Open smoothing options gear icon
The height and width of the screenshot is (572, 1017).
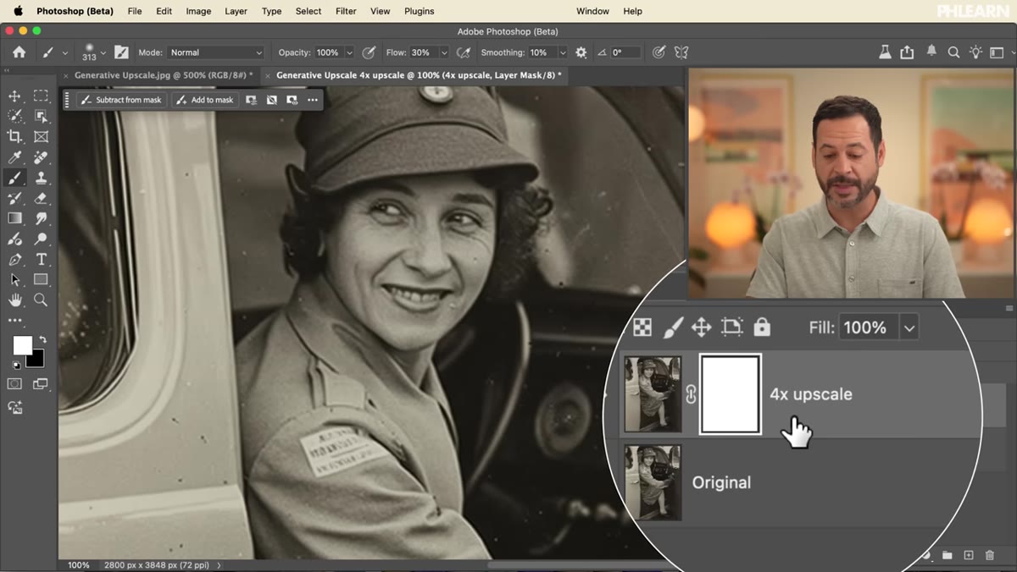pos(581,52)
